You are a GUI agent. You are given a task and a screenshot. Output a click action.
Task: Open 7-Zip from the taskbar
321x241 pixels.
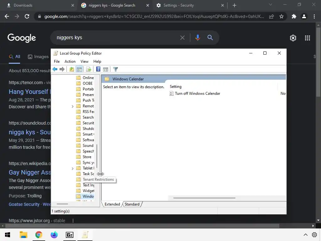tap(70, 235)
